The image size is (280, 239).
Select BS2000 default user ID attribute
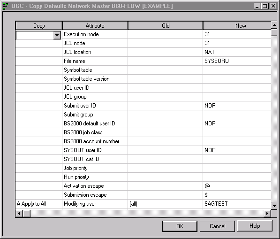coord(95,123)
